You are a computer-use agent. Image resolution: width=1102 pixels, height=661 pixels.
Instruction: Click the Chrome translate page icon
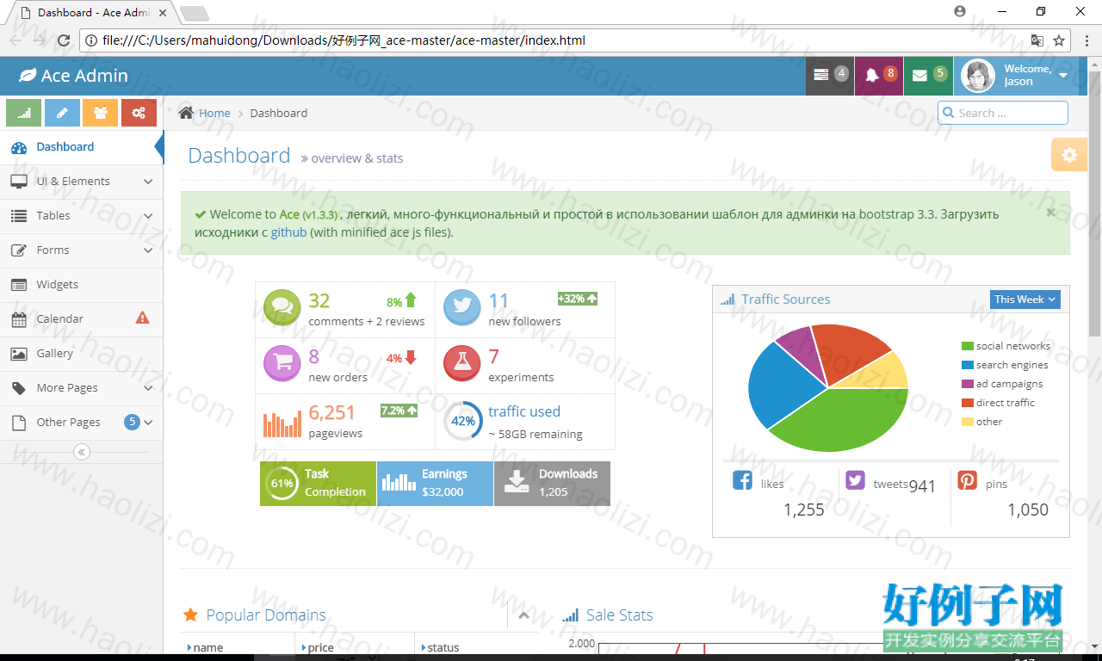pyautogui.click(x=1037, y=40)
